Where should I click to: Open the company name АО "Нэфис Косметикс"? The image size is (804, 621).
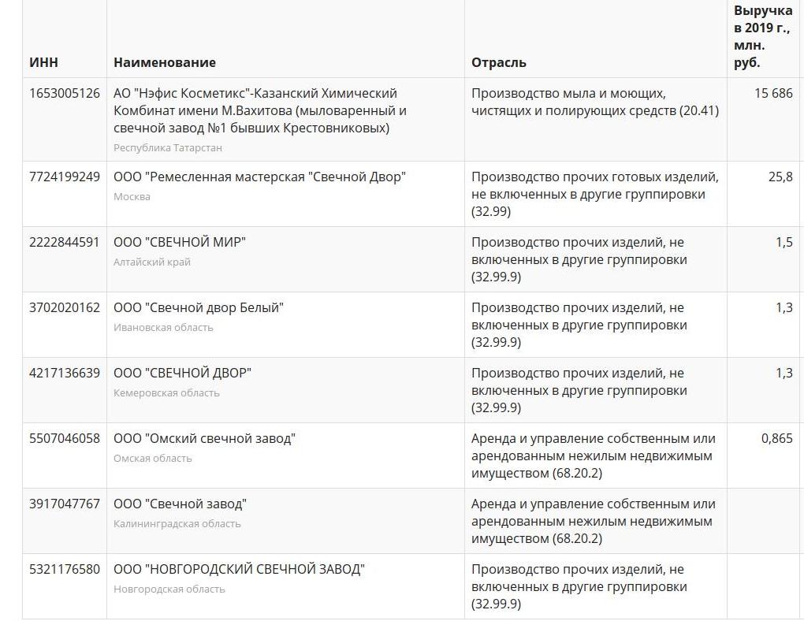[x=260, y=110]
